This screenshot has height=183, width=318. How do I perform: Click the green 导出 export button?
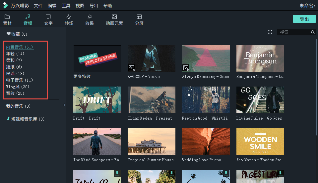(x=304, y=19)
